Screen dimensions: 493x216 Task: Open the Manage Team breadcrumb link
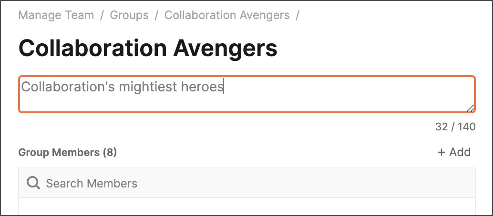pyautogui.click(x=56, y=15)
